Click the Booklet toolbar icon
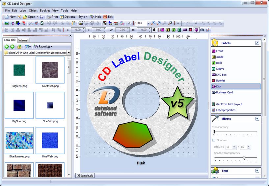 pyautogui.click(x=191, y=30)
